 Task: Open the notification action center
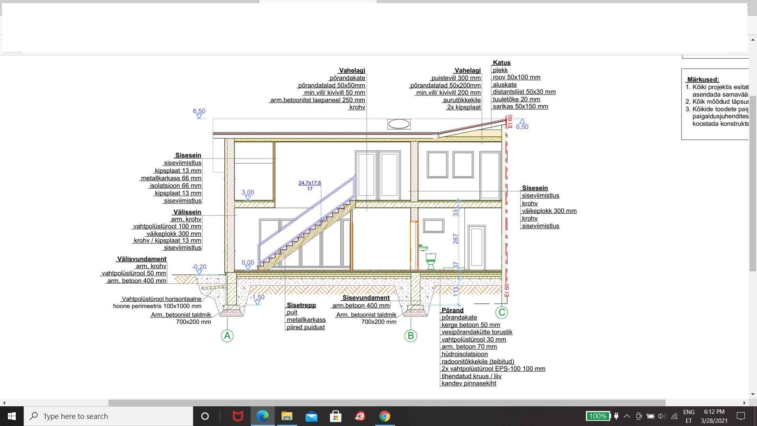[741, 416]
